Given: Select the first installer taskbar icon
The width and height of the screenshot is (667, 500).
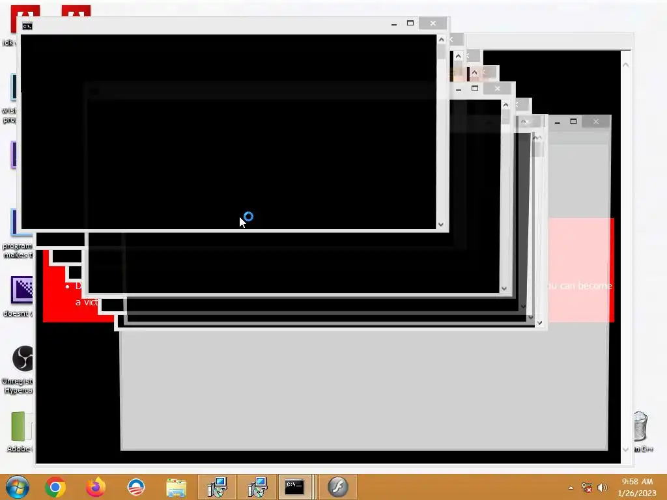Looking at the screenshot, I should pos(217,487).
